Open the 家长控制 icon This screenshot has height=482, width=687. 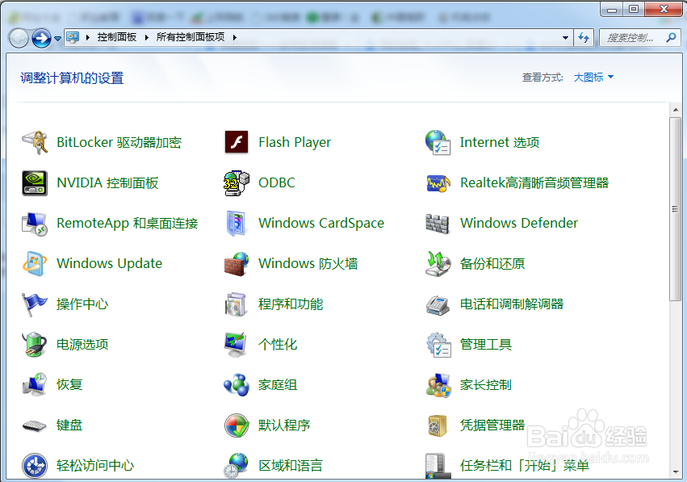click(438, 385)
